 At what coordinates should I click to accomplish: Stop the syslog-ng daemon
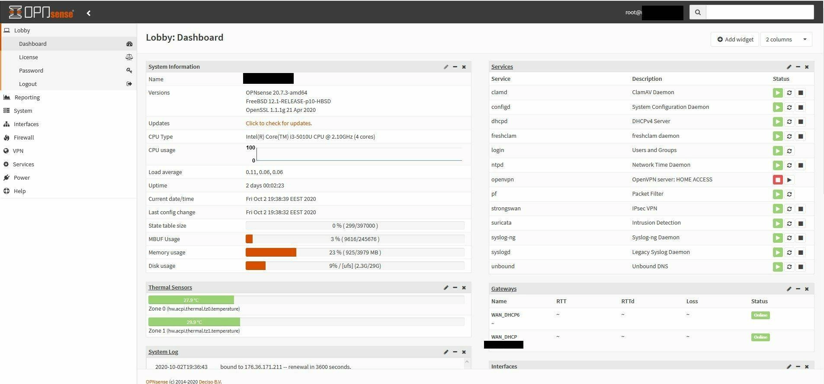click(801, 238)
